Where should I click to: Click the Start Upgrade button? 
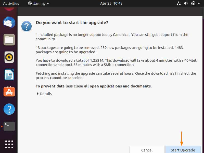click(183, 150)
